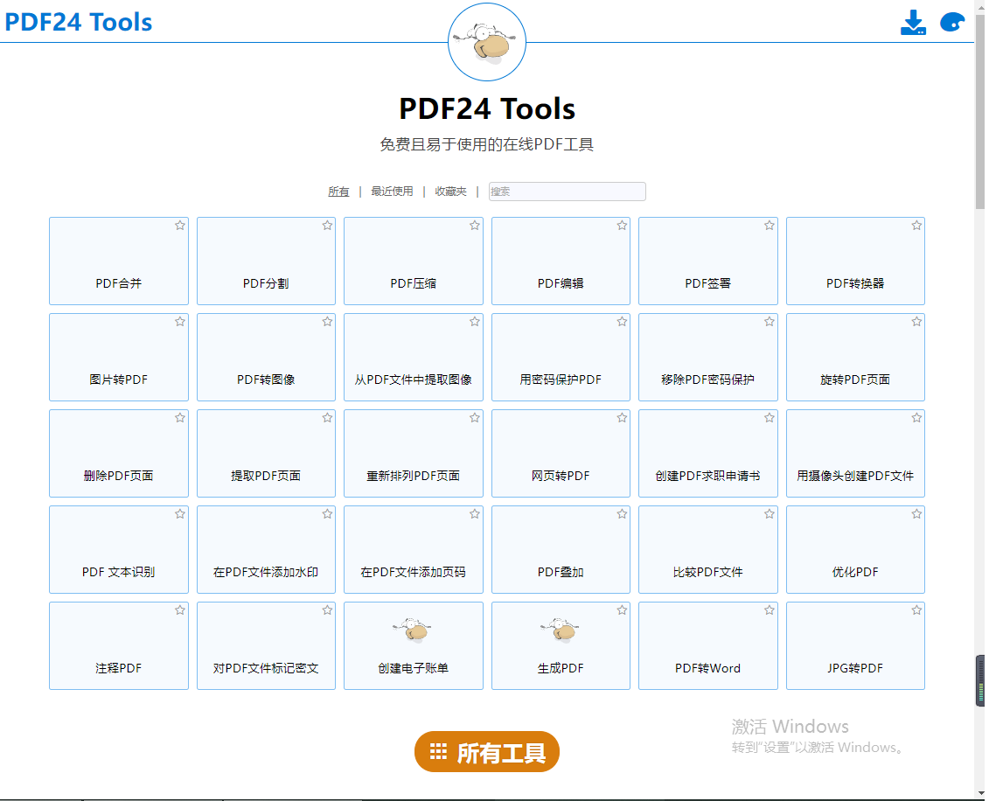Open the PDF转换器 tool
Screen dimensions: 989x801
(x=855, y=261)
